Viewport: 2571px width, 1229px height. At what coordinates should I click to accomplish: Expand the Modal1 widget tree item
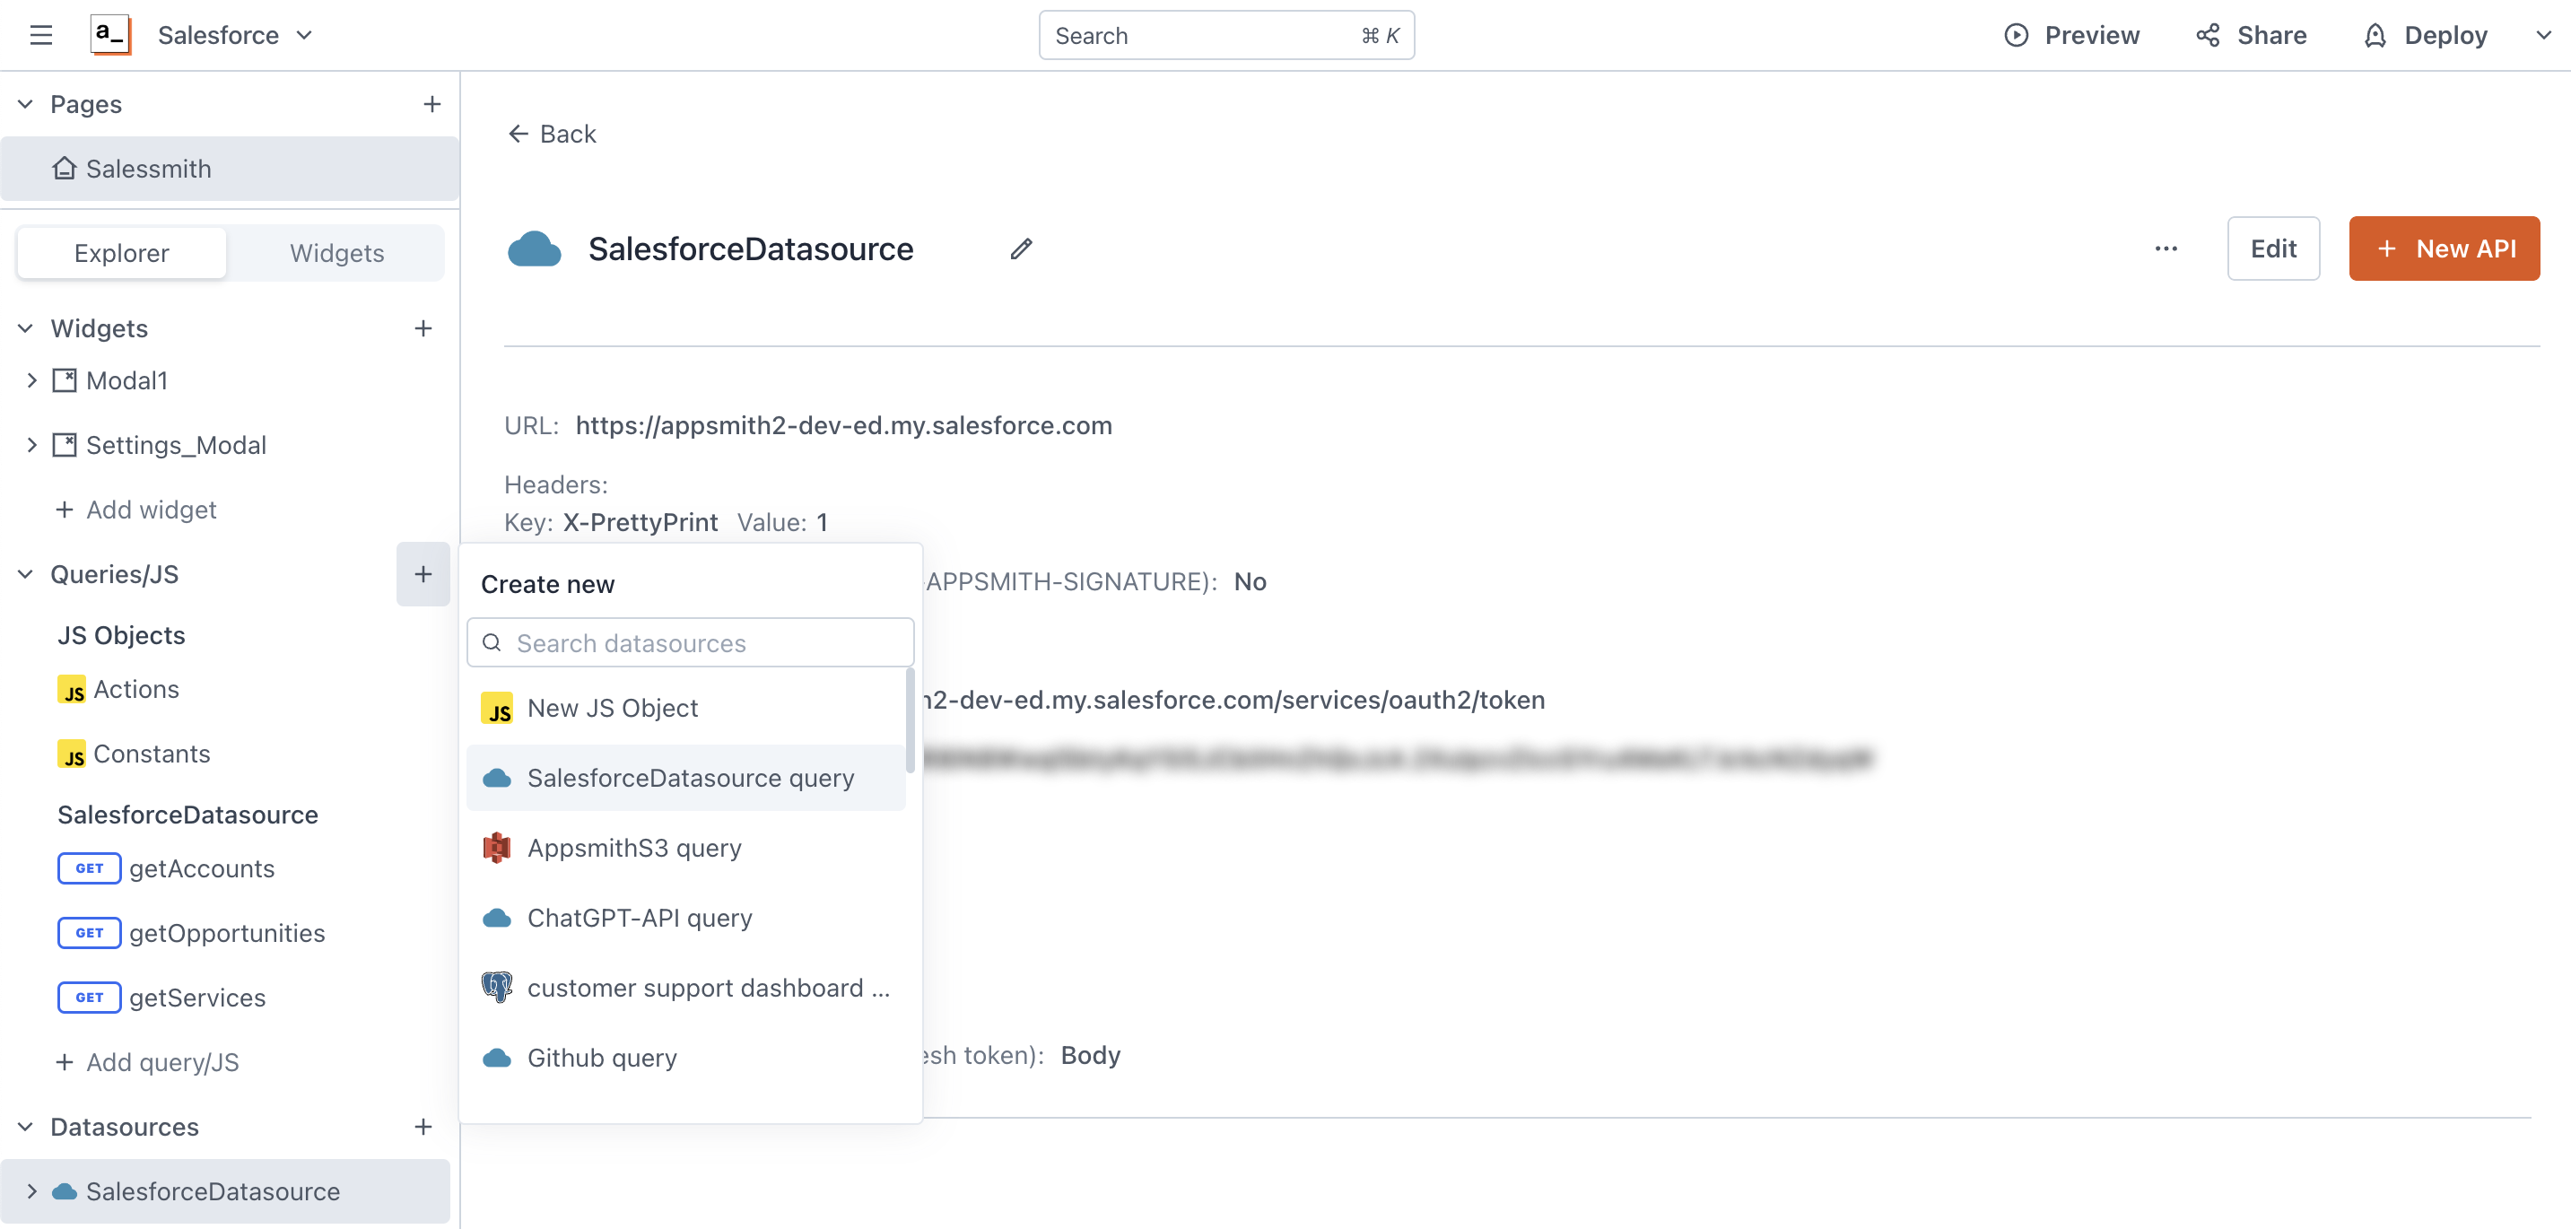[x=31, y=380]
